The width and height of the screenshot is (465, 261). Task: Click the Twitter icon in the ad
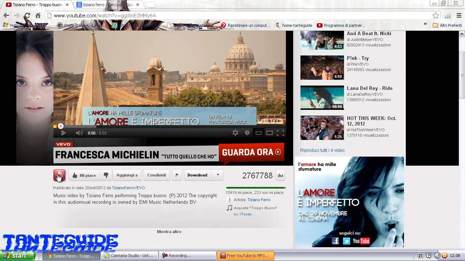pos(347,241)
